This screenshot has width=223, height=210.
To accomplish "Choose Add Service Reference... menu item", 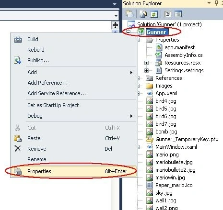I will pyautogui.click(x=74, y=93).
